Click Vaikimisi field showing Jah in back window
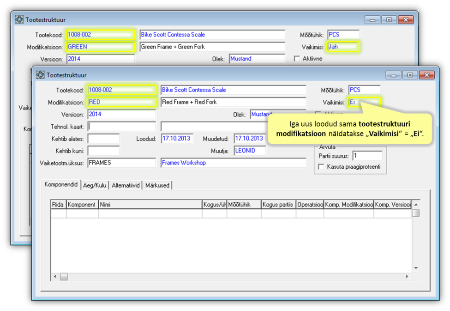This screenshot has height=311, width=450. point(343,47)
